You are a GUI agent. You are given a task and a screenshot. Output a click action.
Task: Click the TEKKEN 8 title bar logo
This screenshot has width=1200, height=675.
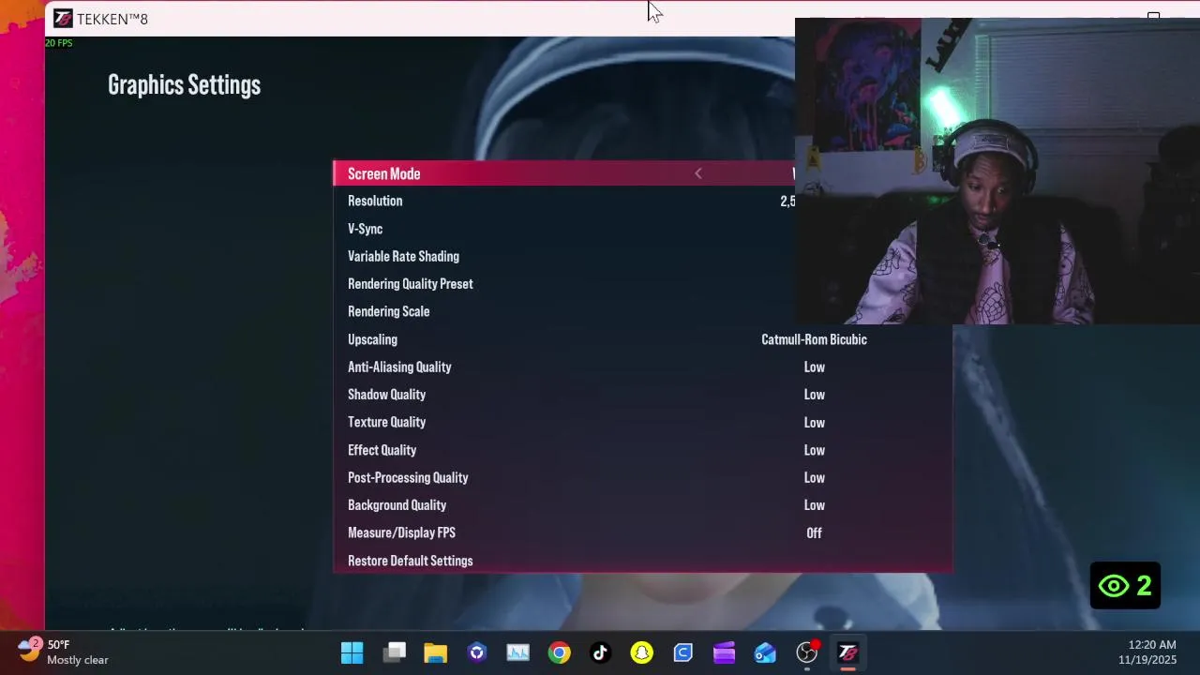pyautogui.click(x=63, y=18)
